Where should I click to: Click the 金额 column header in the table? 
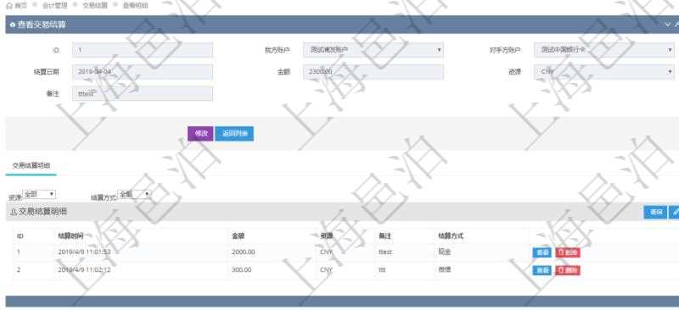tap(238, 236)
